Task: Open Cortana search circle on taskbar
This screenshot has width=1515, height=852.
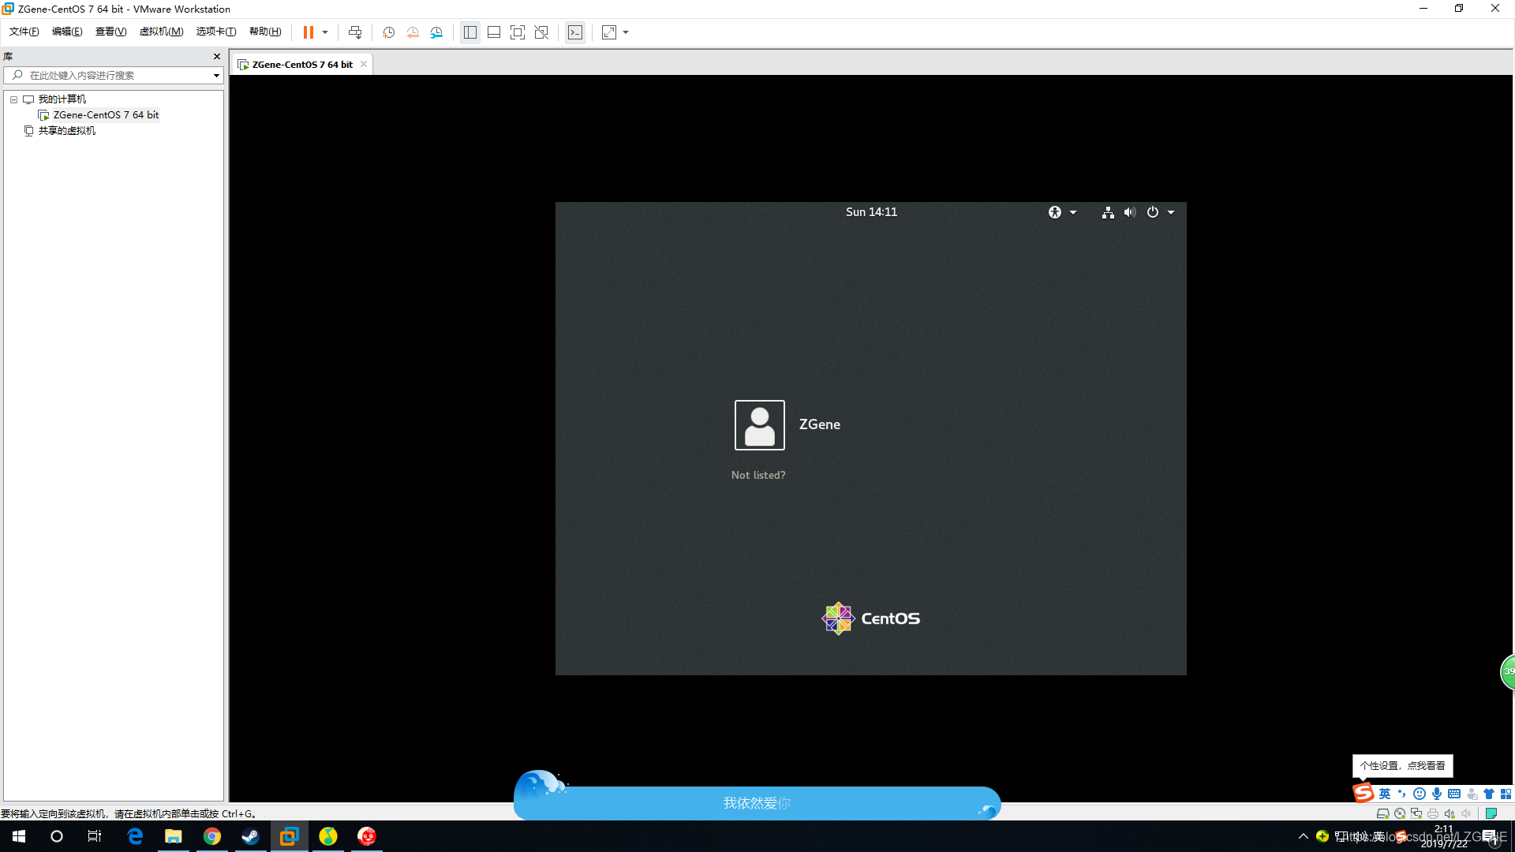Action: pos(57,836)
